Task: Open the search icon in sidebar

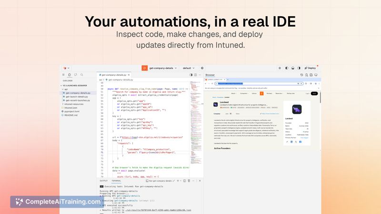Action: coord(81,75)
